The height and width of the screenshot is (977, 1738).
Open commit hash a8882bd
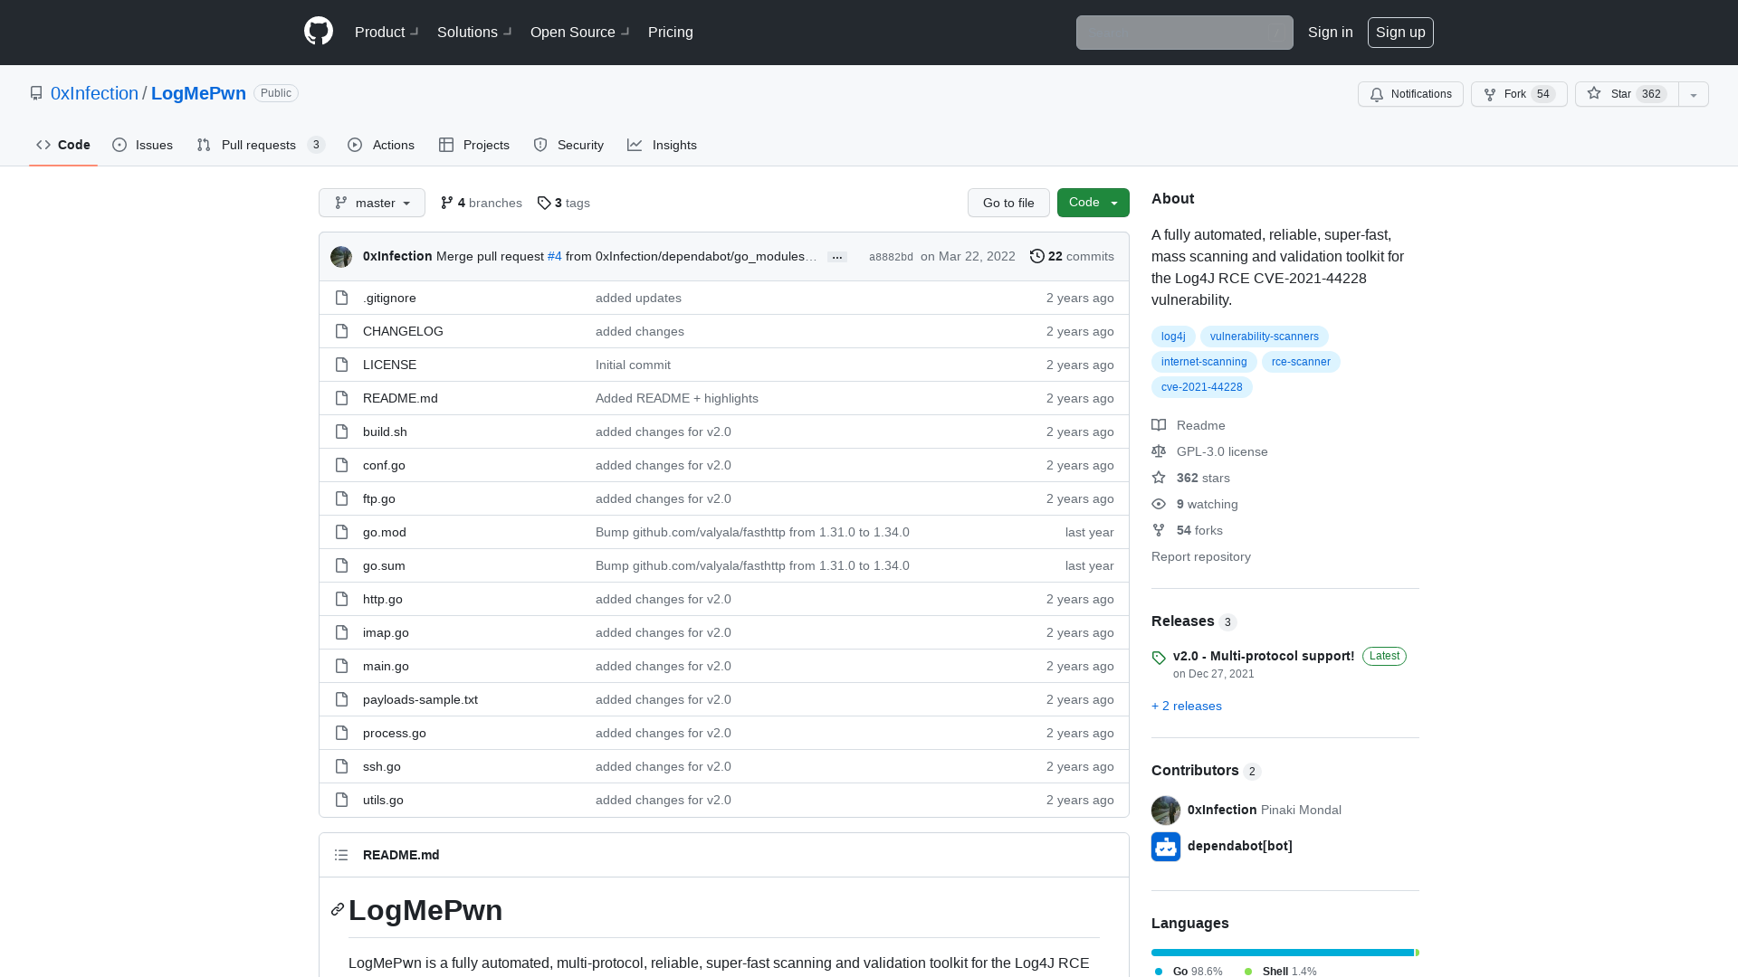point(891,257)
